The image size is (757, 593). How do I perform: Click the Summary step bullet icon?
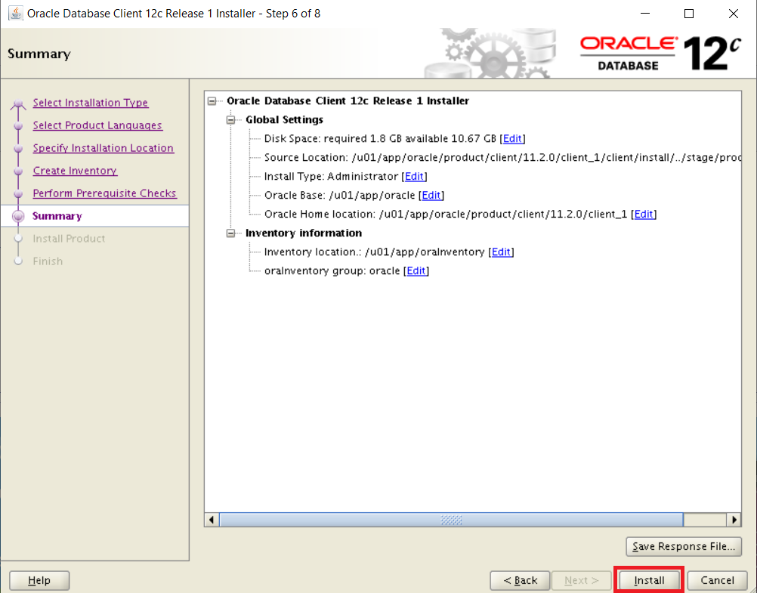click(x=18, y=216)
